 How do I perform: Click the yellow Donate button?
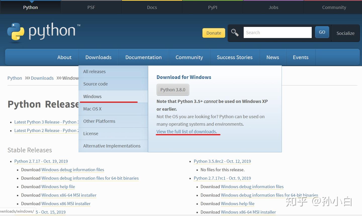point(214,33)
